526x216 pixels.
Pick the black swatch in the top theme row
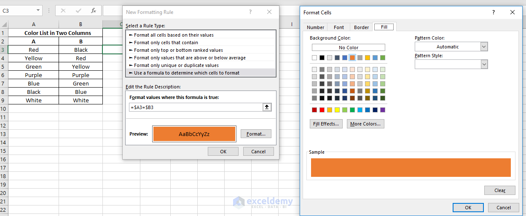tap(322, 58)
